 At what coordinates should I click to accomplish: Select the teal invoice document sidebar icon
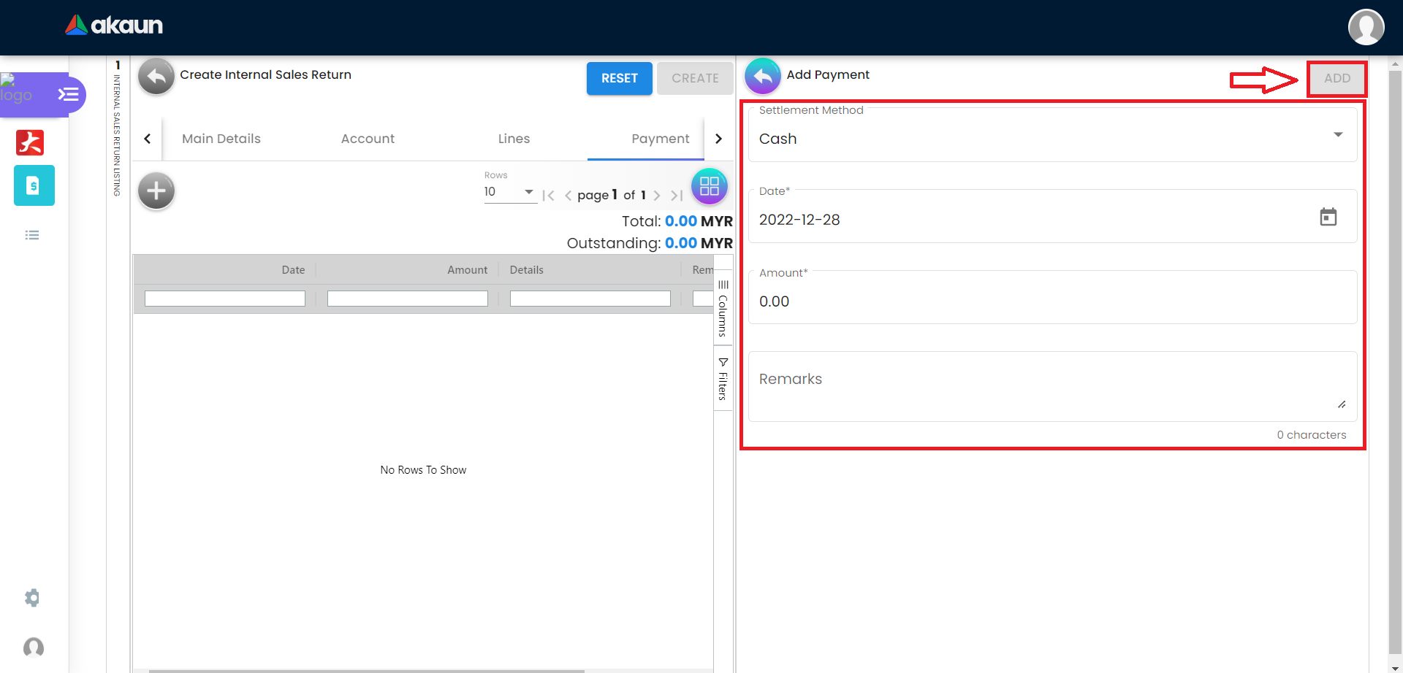click(34, 185)
